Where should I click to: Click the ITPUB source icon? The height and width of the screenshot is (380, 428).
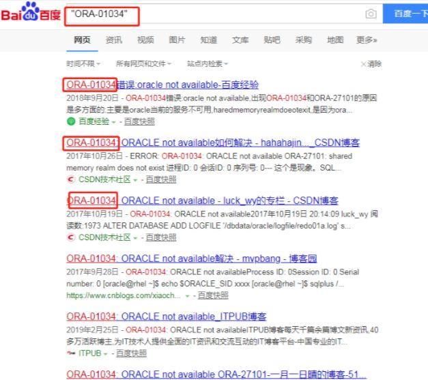coord(71,353)
